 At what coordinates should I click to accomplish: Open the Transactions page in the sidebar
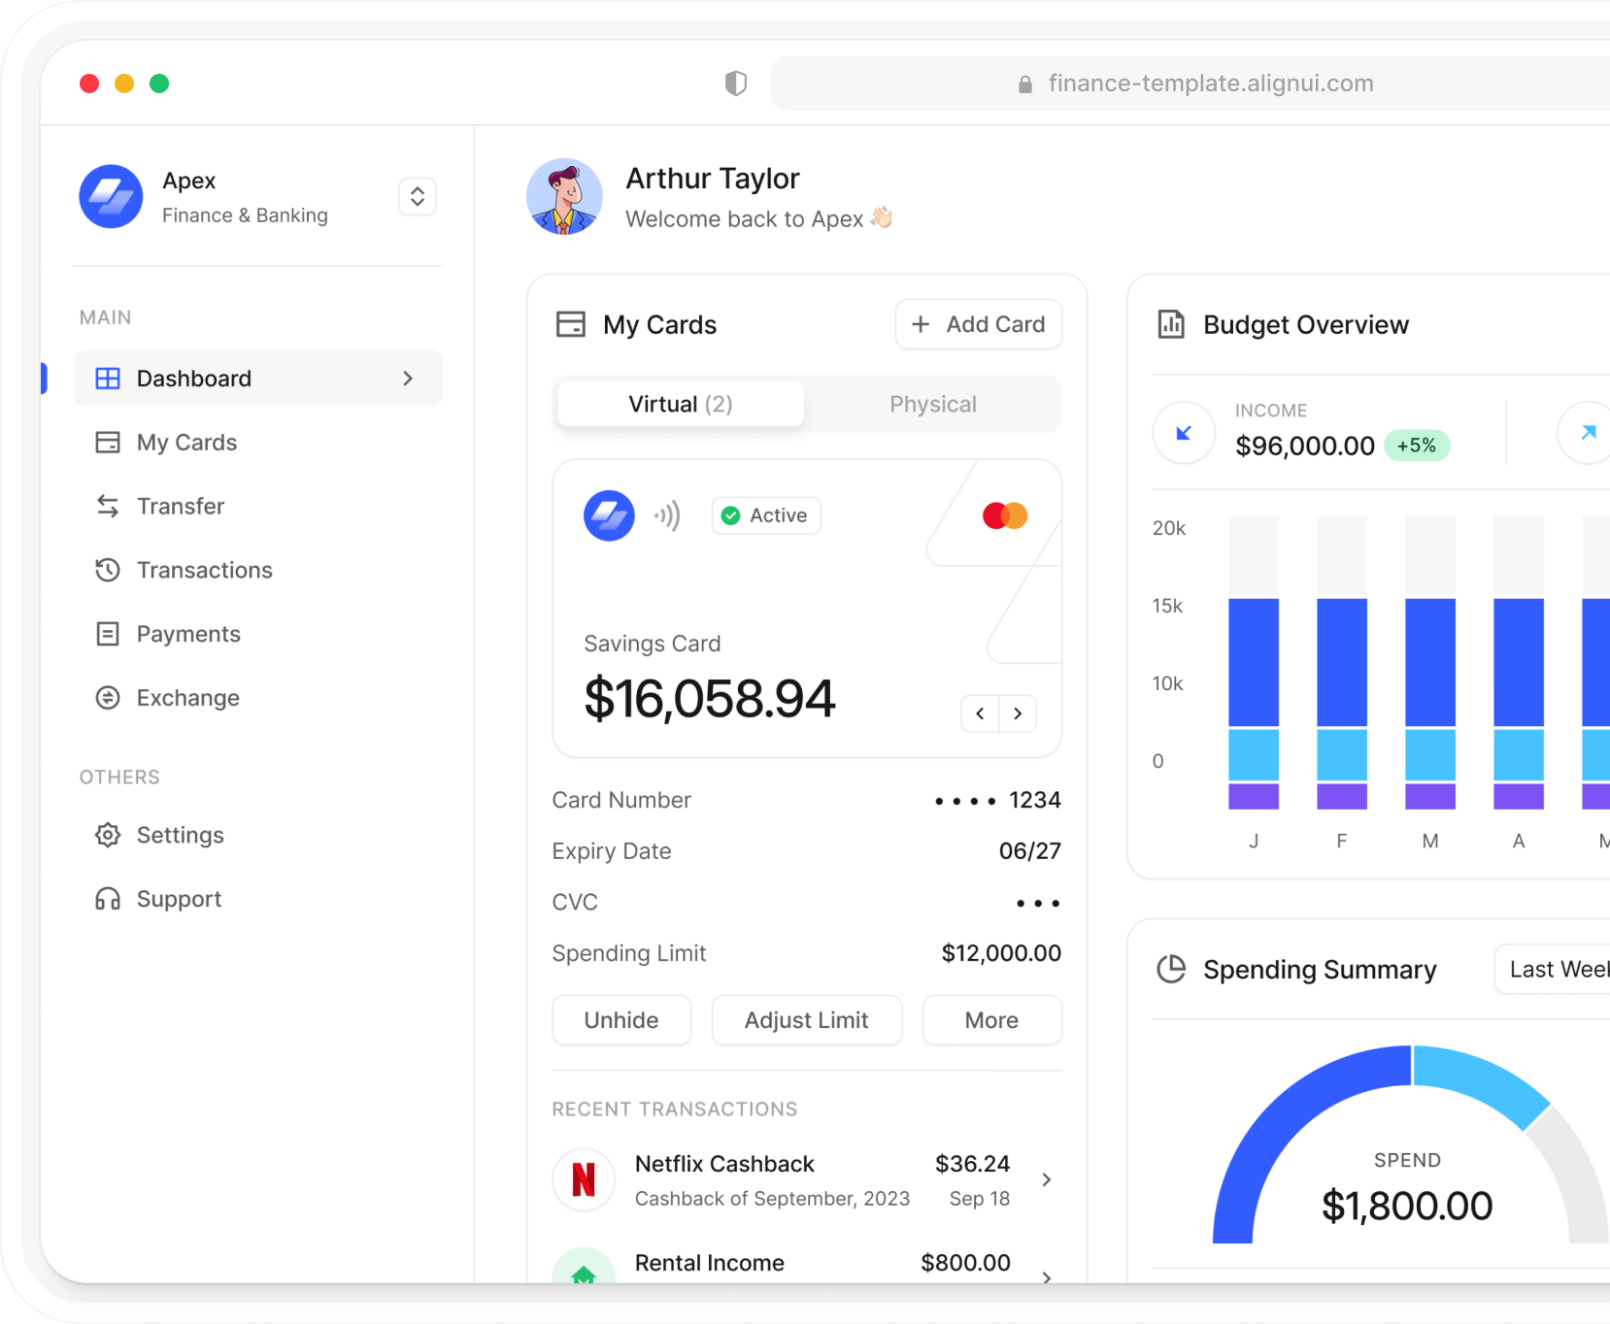point(204,570)
